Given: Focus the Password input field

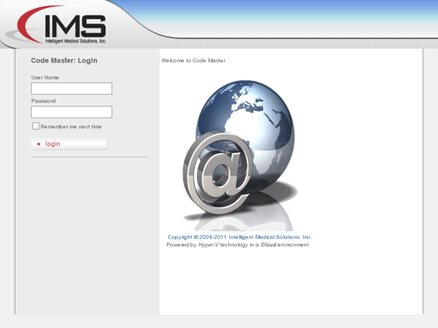Looking at the screenshot, I should click(72, 112).
